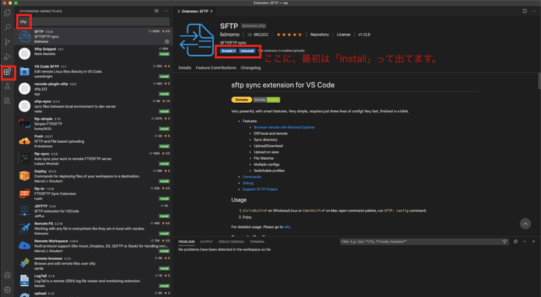Open the Accounts icon in activity bar
Viewport: 541px width, 297px height.
coord(7,275)
